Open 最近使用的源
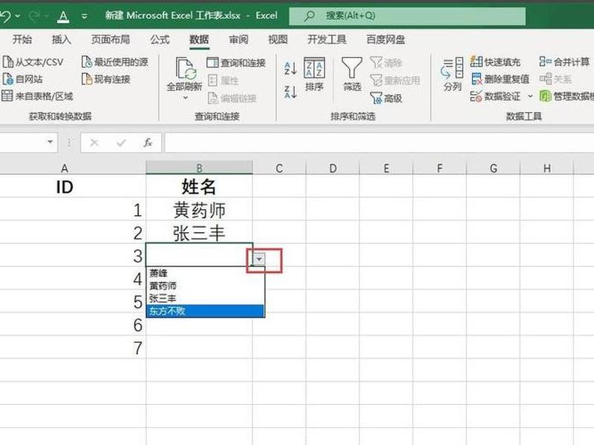This screenshot has height=445, width=594. [x=115, y=62]
